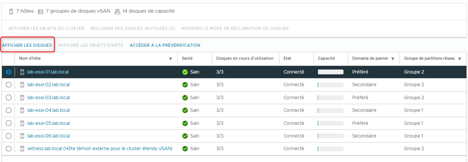Click host icon next to lab-esxi-05.lab.local
Image resolution: width=468 pixels, height=162 pixels.
click(22, 123)
